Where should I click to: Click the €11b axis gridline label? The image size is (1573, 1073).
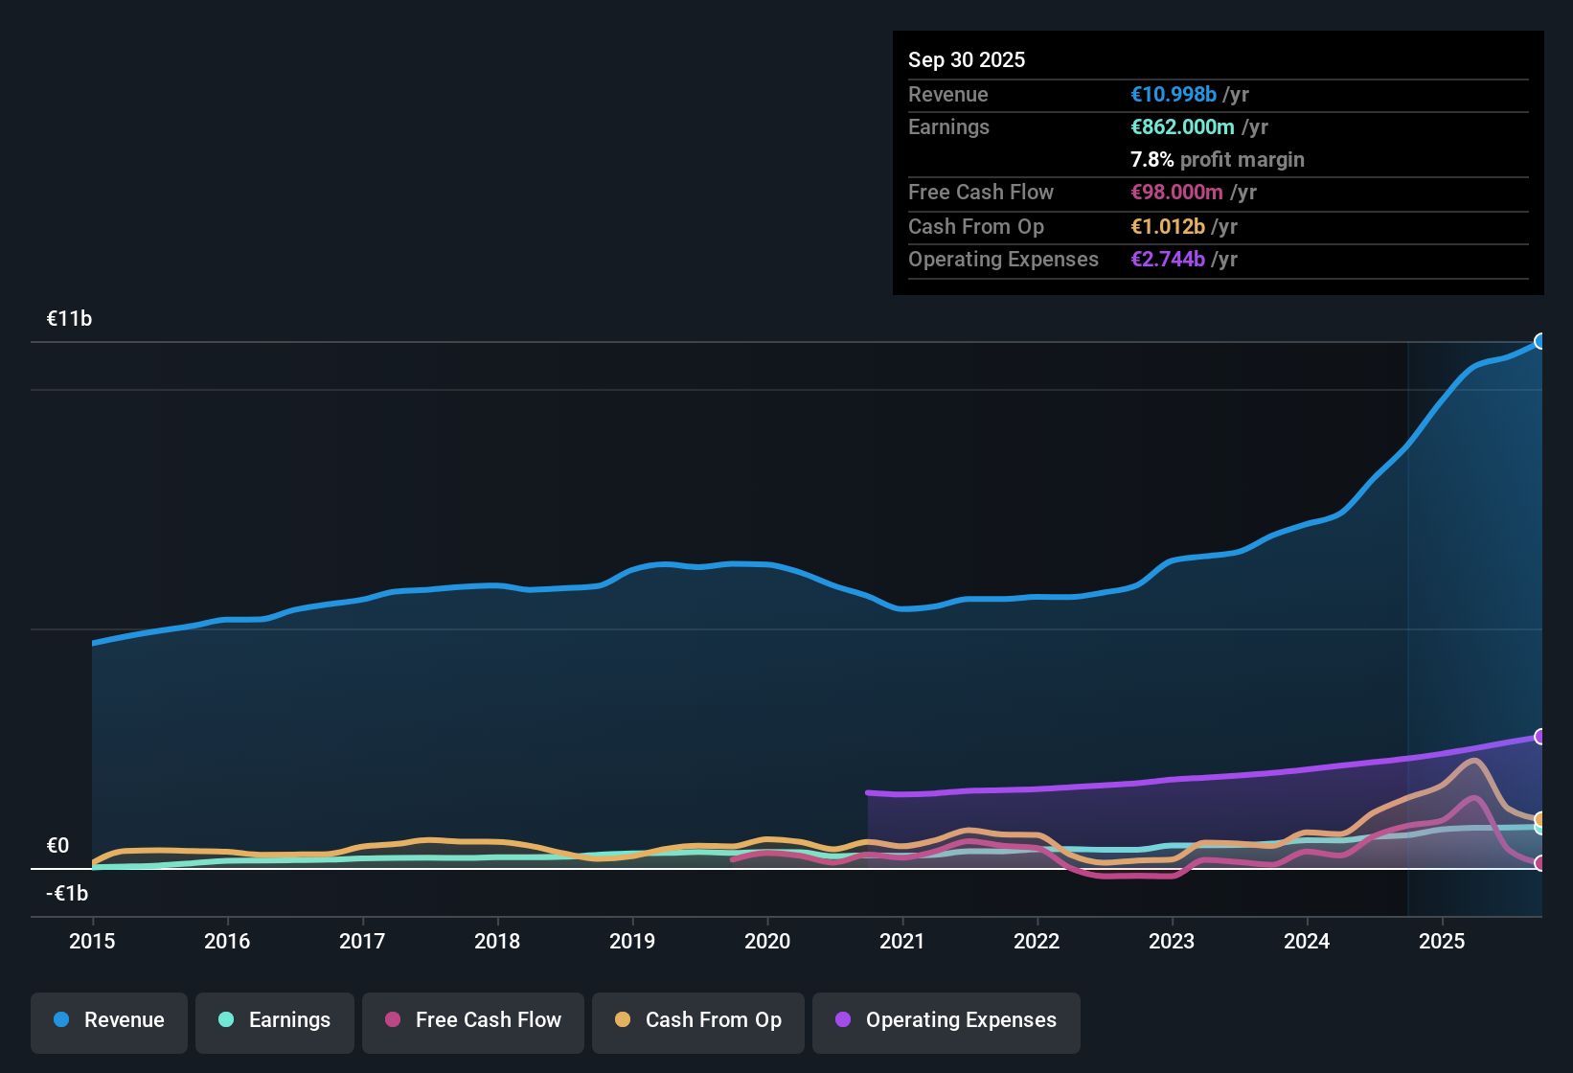coord(70,318)
